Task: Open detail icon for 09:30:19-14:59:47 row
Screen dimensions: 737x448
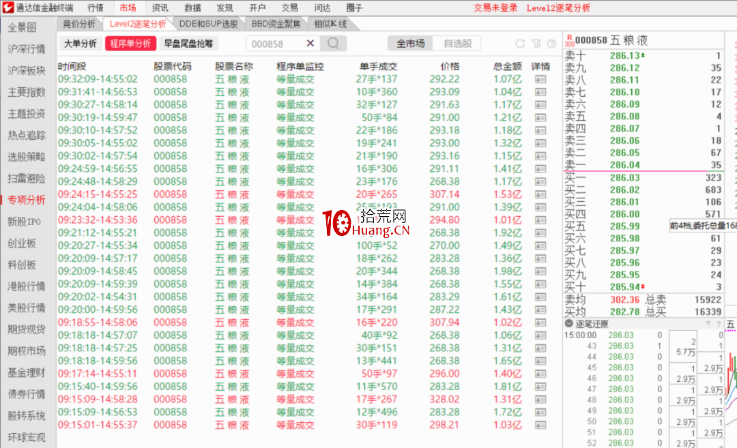Action: (540, 117)
